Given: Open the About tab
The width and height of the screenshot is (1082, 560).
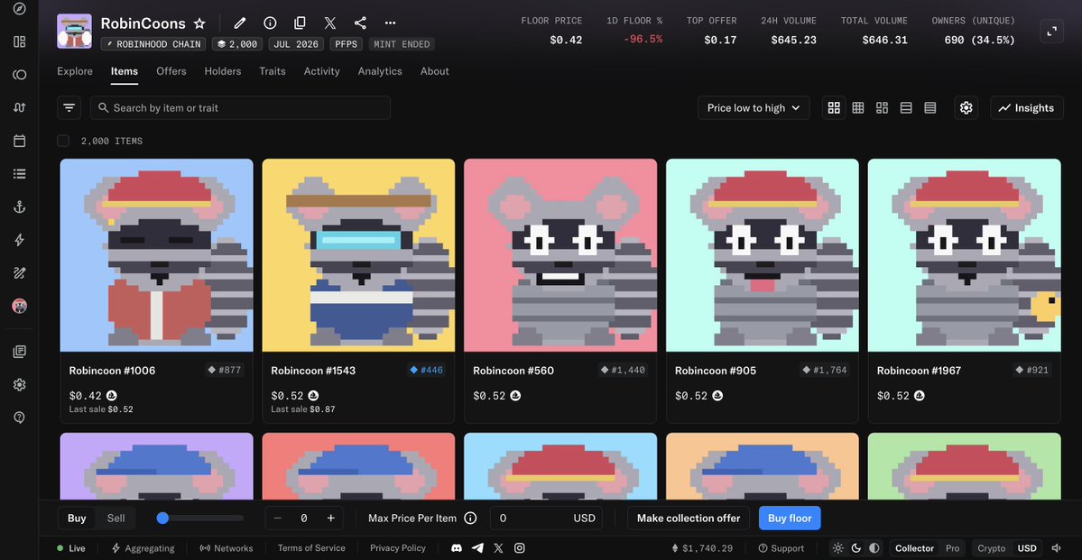Looking at the screenshot, I should coord(435,71).
